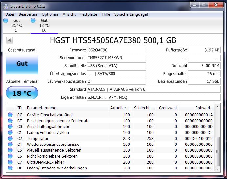Click the SMART list scrollbar thumb
227x179 pixels.
(x=217, y=151)
